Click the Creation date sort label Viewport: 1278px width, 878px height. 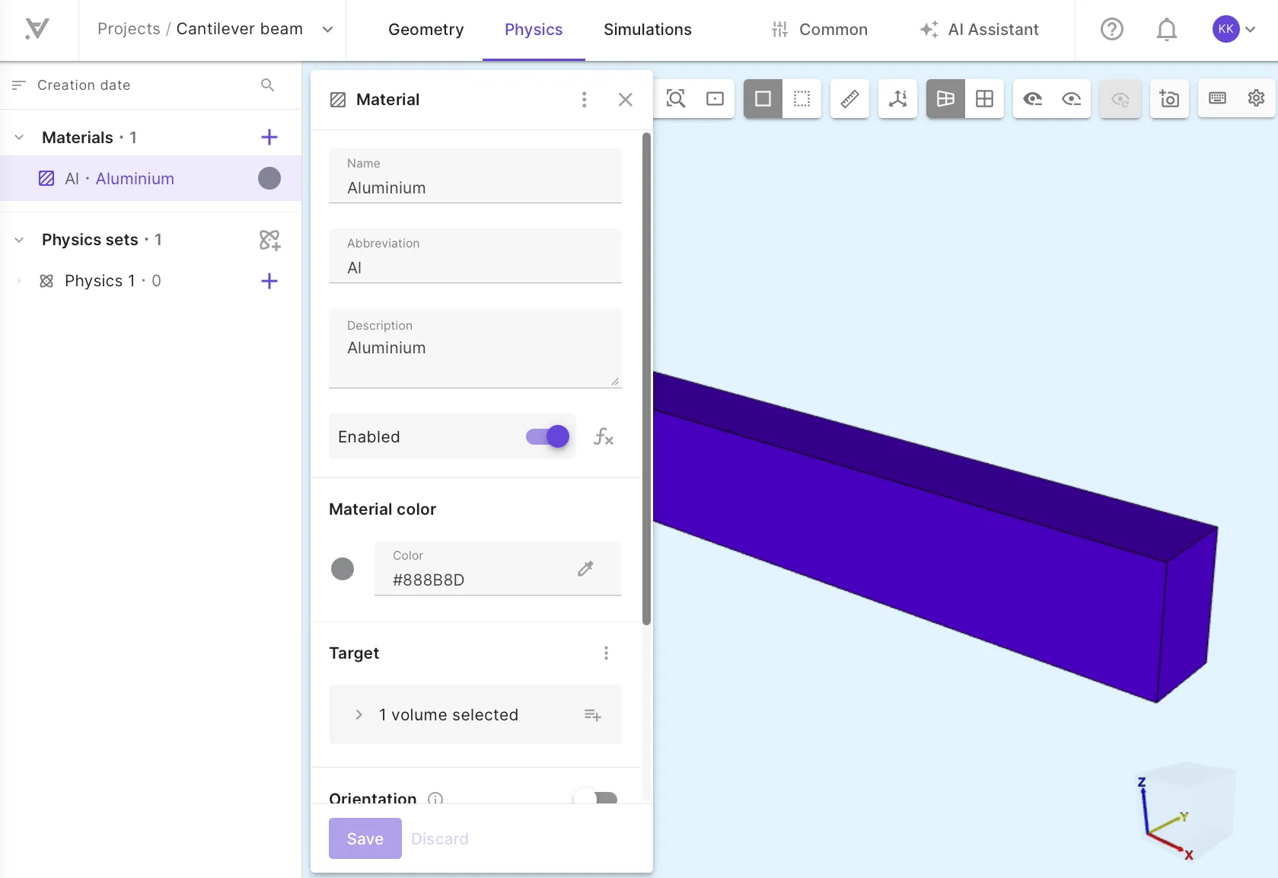84,85
